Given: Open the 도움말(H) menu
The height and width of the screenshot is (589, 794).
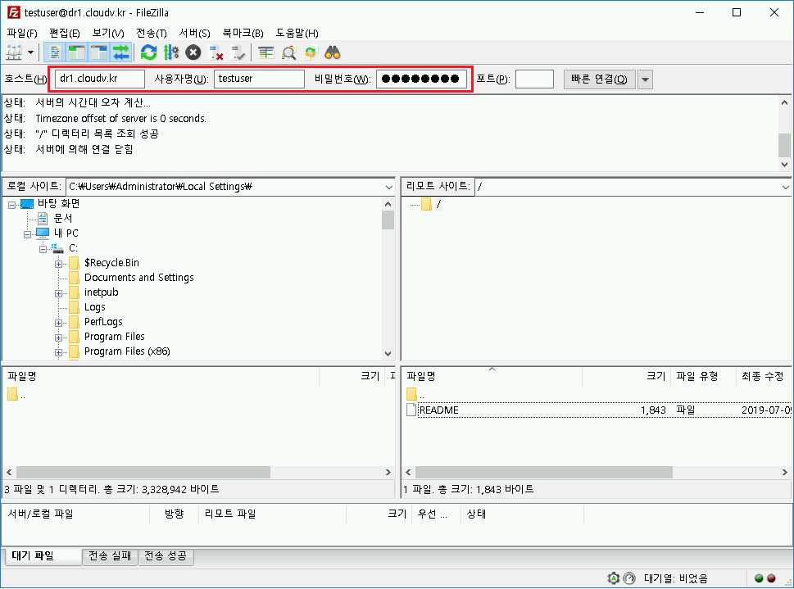Looking at the screenshot, I should point(297,33).
